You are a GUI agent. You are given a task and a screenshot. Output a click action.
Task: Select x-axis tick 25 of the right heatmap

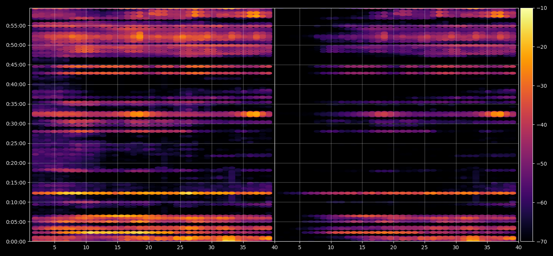pyautogui.click(x=425, y=248)
